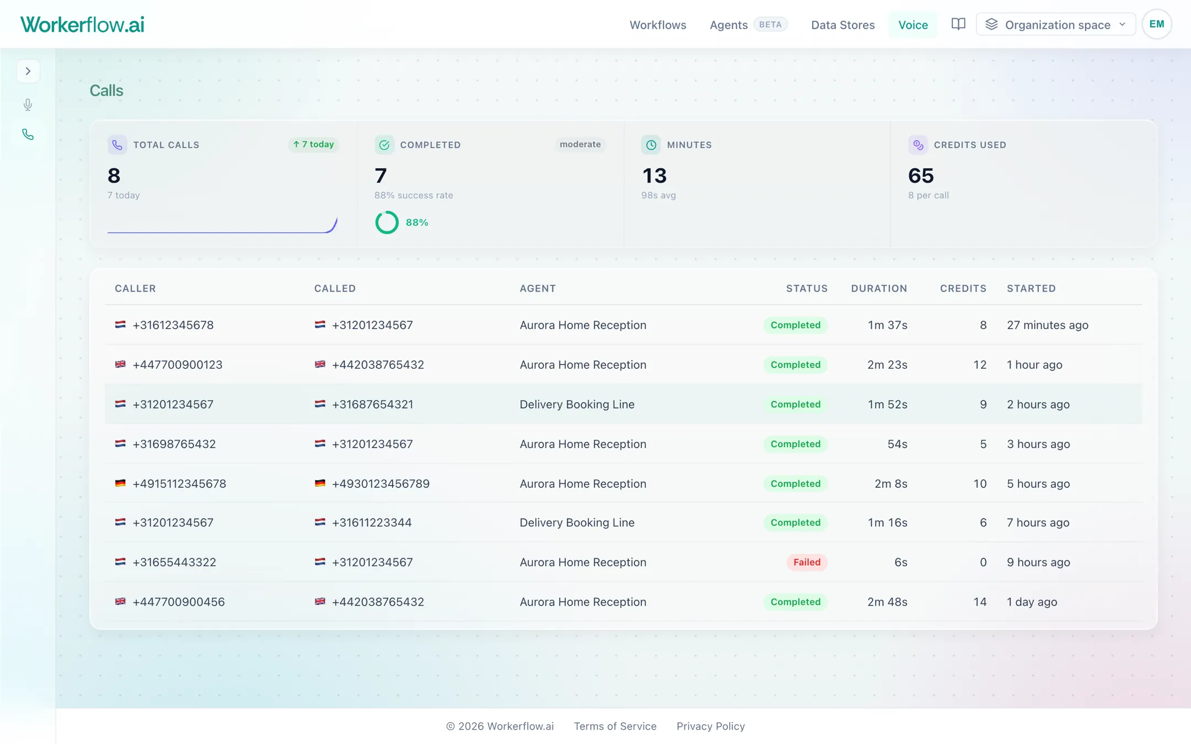Sort by the AGENT column header
1191x744 pixels.
pyautogui.click(x=538, y=288)
